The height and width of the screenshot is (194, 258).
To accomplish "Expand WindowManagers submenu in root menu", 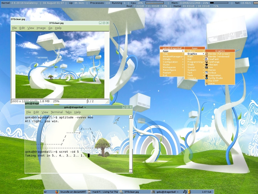I will 172,56.
